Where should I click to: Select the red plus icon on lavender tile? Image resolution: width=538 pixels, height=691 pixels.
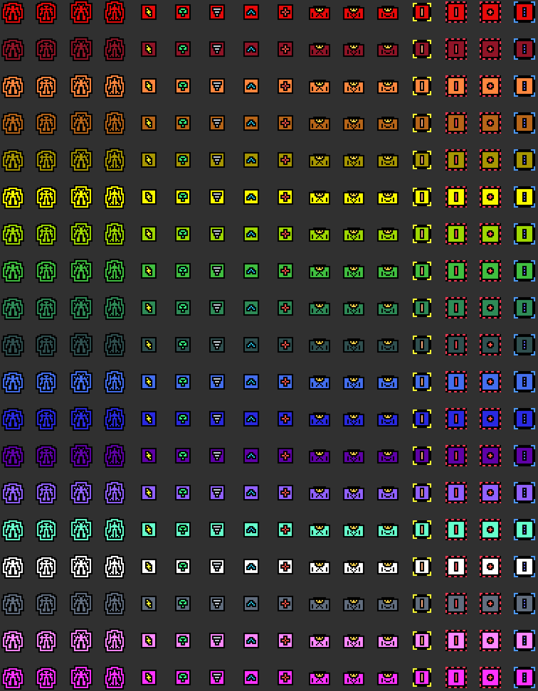coord(285,493)
